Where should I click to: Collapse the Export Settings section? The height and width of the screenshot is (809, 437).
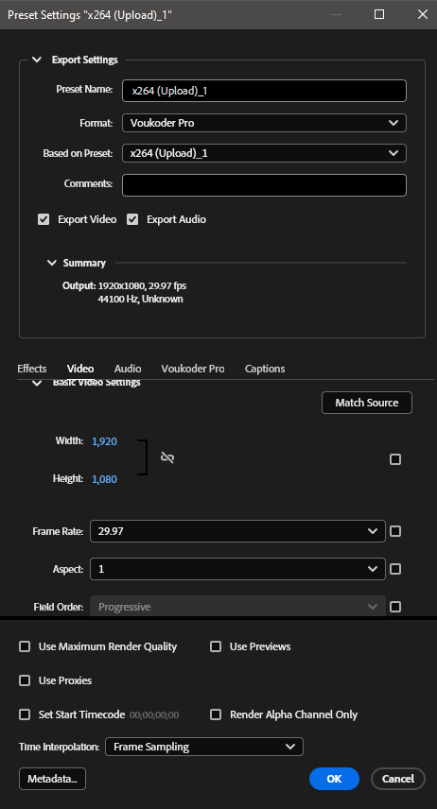[37, 60]
